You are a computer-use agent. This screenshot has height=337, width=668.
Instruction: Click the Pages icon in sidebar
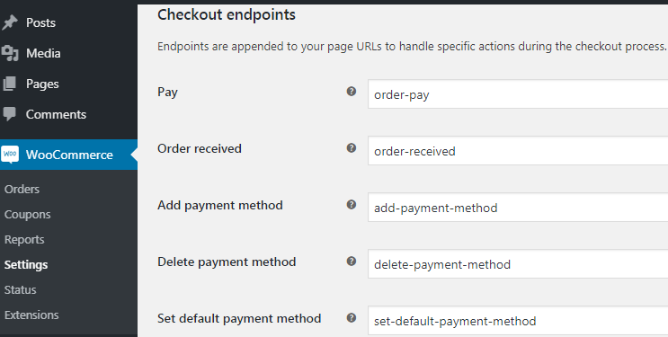(9, 84)
